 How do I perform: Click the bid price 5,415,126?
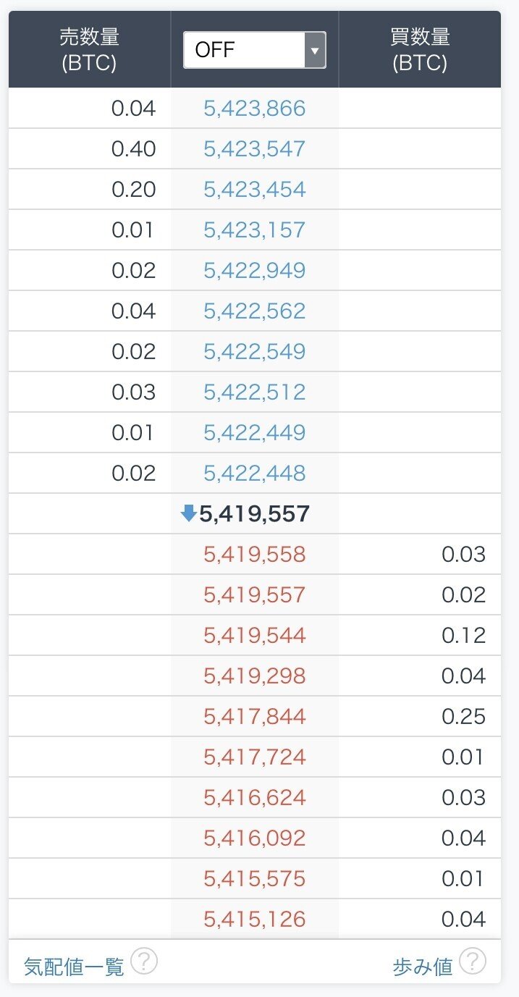pyautogui.click(x=253, y=919)
